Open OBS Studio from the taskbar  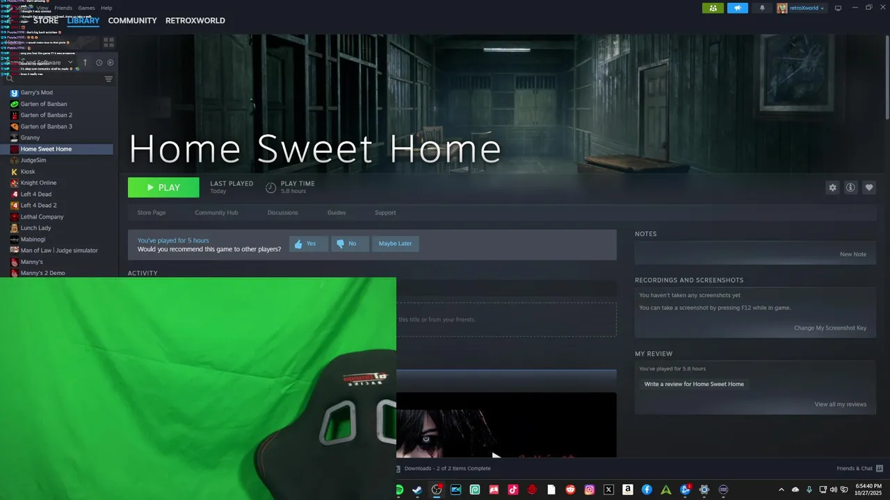[x=437, y=490]
